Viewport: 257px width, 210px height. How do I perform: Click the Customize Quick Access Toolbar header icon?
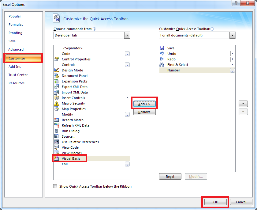56,18
